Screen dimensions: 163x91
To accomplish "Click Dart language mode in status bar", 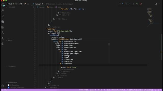I will 108,90.
